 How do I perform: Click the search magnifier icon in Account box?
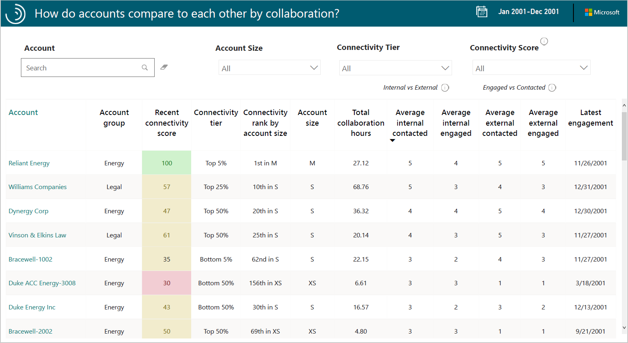point(145,68)
